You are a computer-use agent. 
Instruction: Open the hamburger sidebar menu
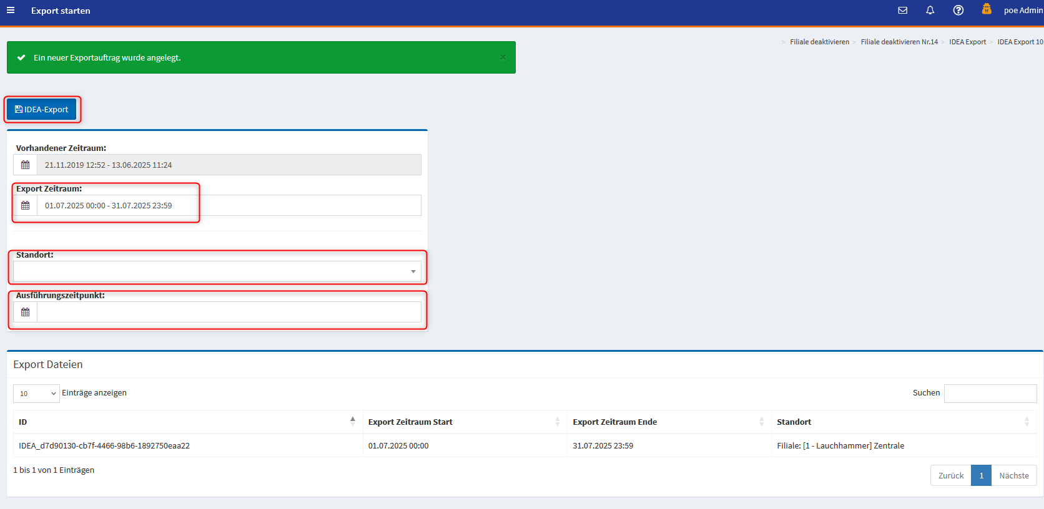(x=11, y=11)
